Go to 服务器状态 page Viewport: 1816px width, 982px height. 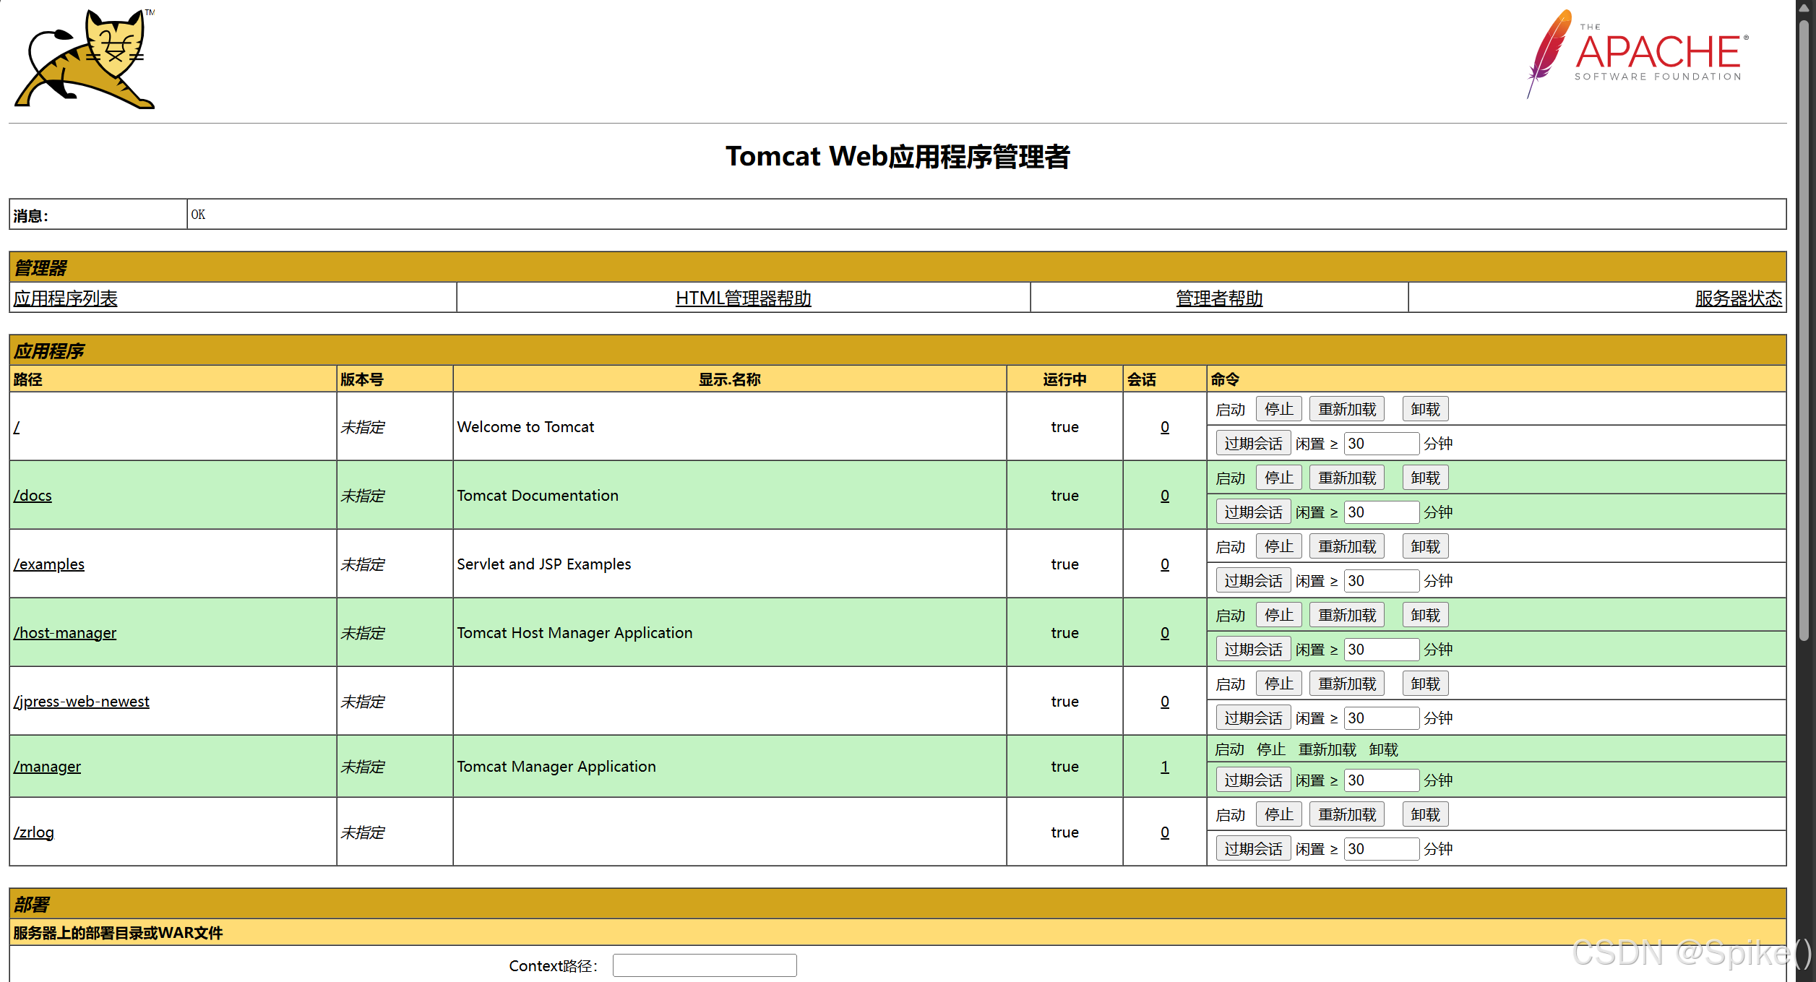click(1737, 298)
